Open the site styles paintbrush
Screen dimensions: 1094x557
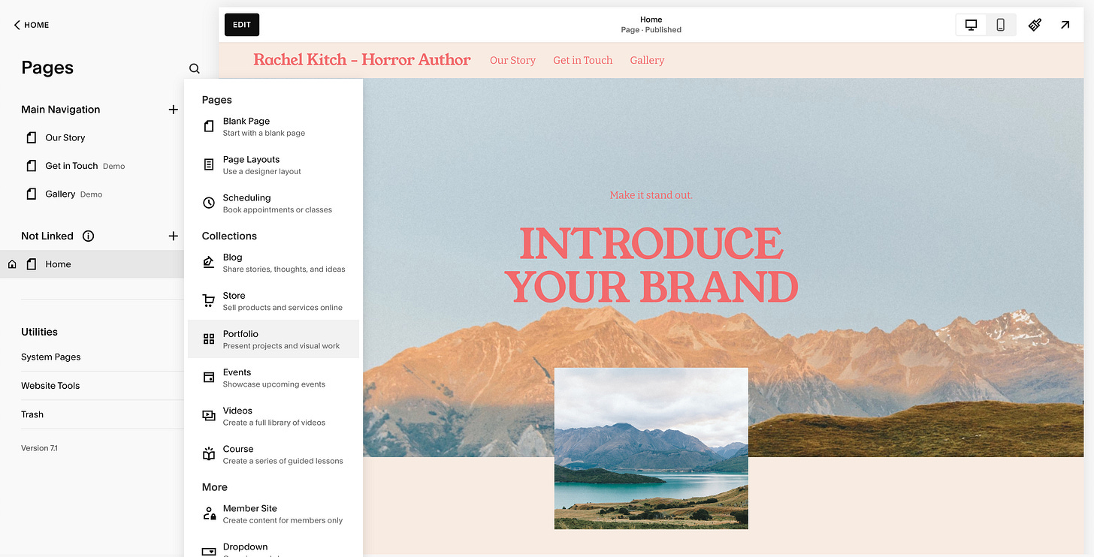[1035, 25]
